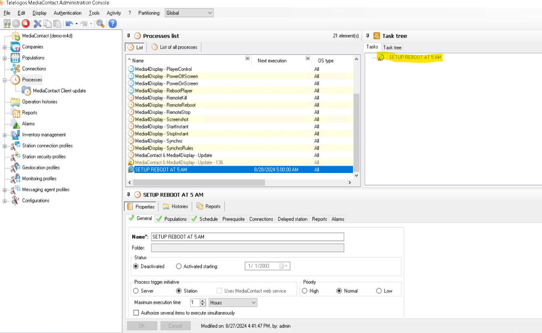Screen dimensions: 542x333
Task: Select the Inventory management icon
Action: pos(15,135)
